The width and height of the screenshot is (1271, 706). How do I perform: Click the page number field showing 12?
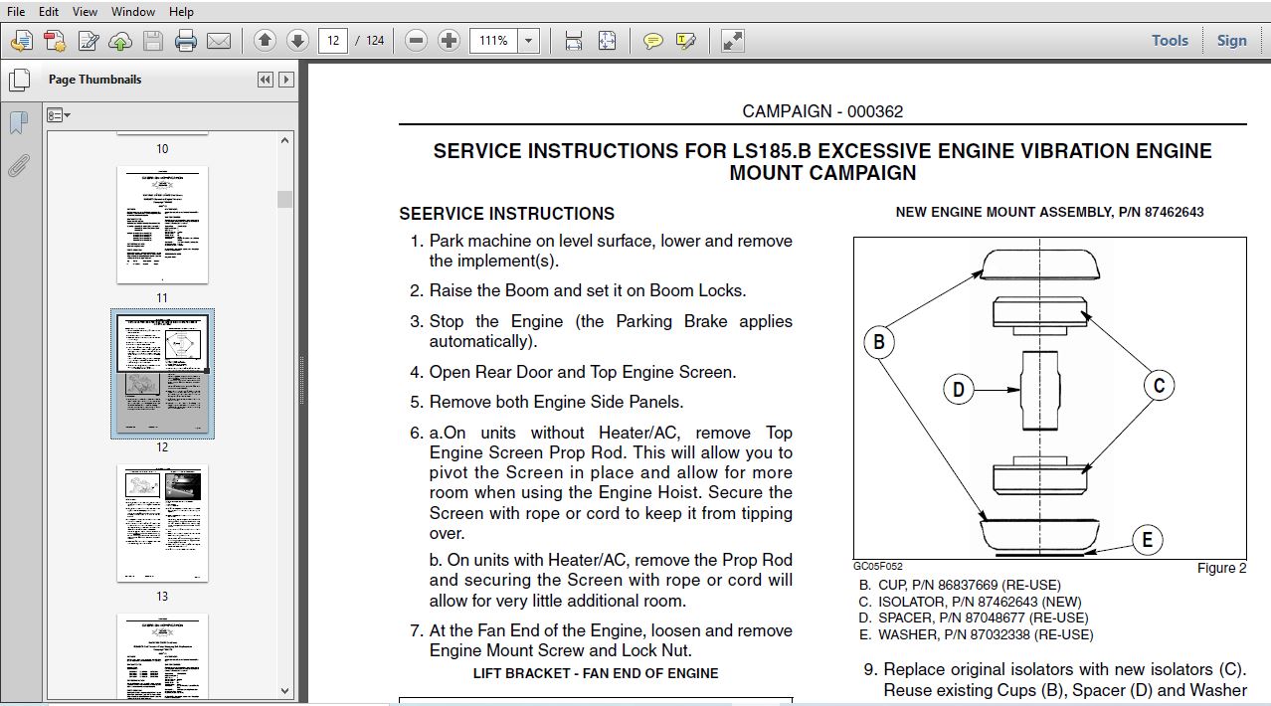coord(332,41)
